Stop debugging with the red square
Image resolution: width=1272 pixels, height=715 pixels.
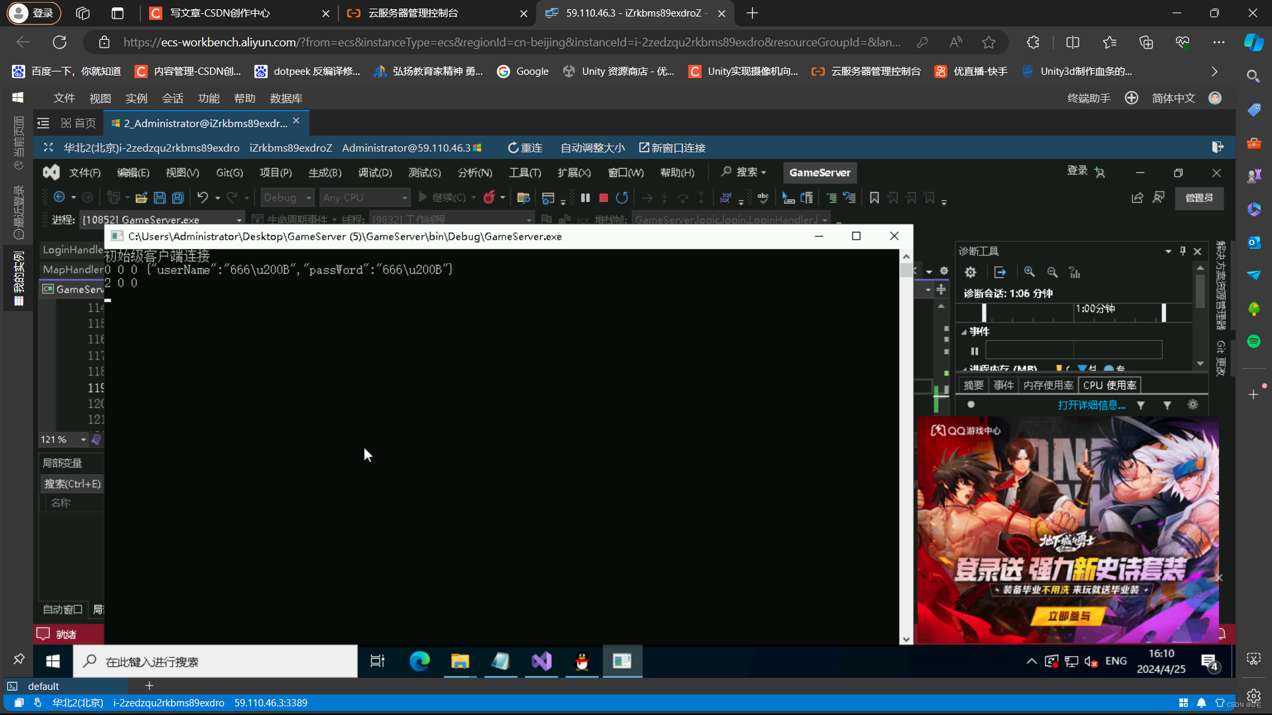click(604, 198)
